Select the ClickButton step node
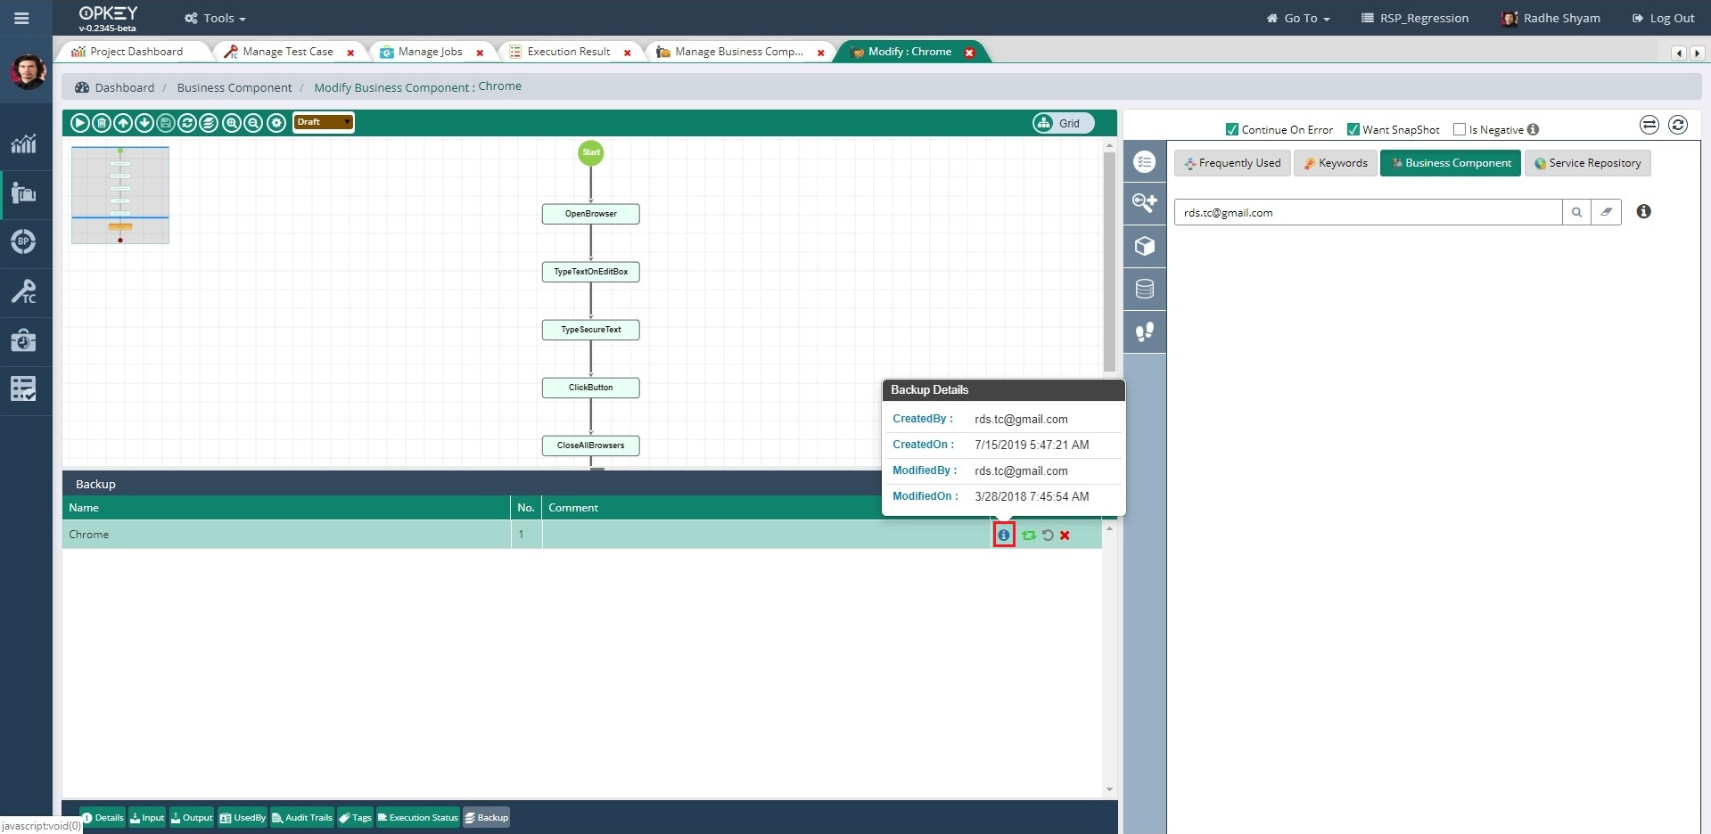1711x834 pixels. pos(590,388)
